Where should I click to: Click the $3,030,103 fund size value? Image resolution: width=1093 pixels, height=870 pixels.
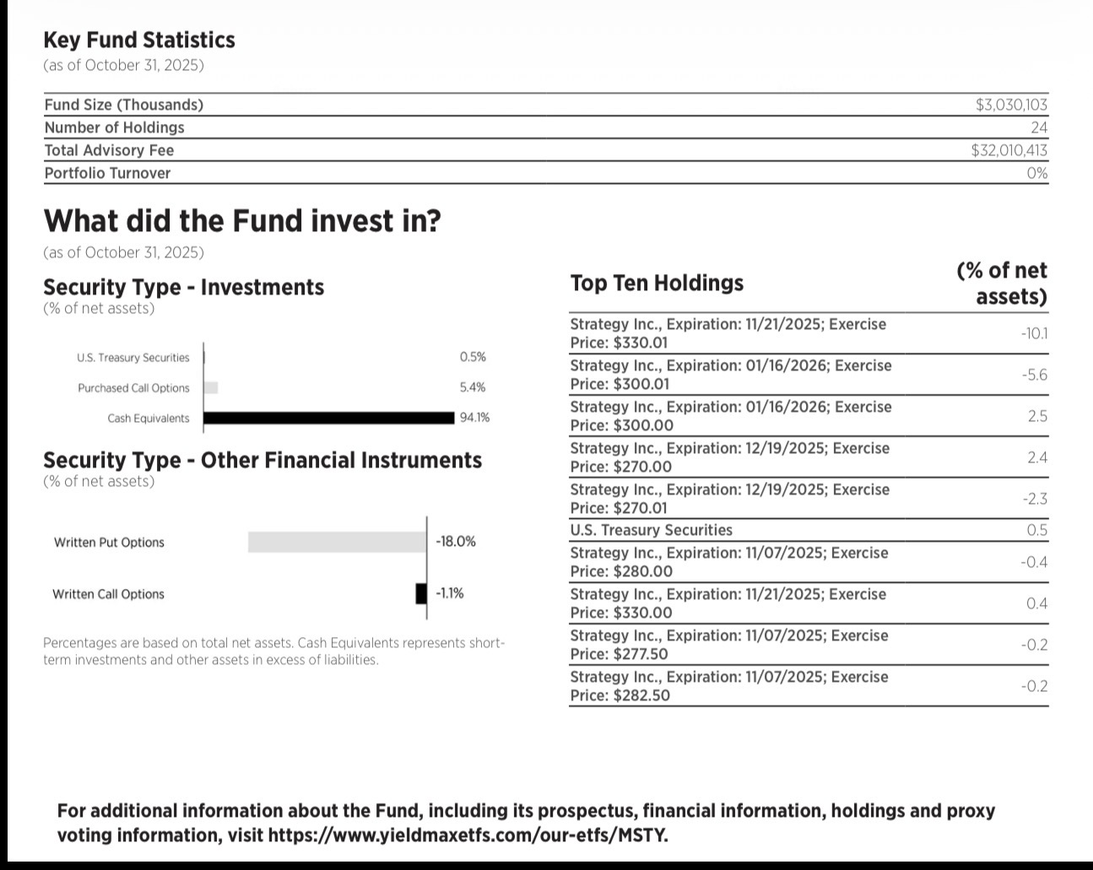(1011, 105)
